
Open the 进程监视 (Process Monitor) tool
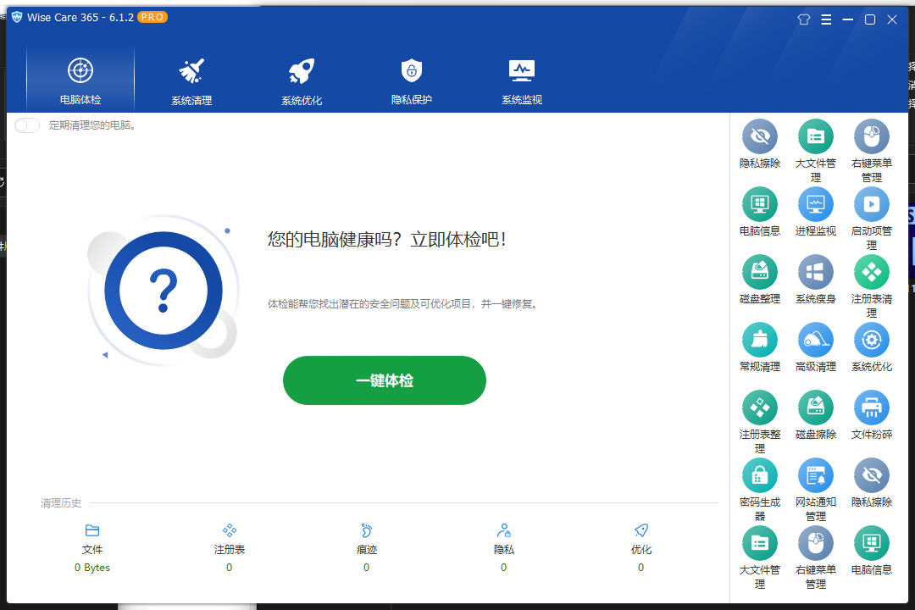816,204
